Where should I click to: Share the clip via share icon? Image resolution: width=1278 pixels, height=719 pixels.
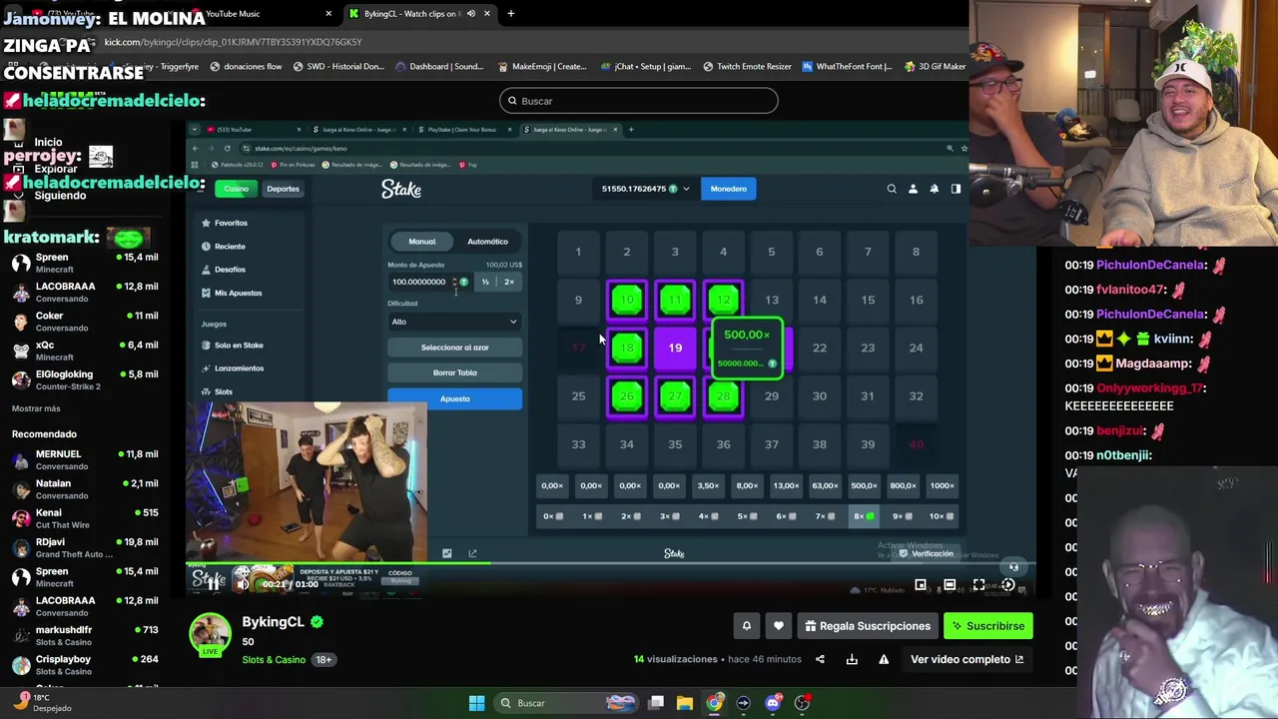[820, 659]
